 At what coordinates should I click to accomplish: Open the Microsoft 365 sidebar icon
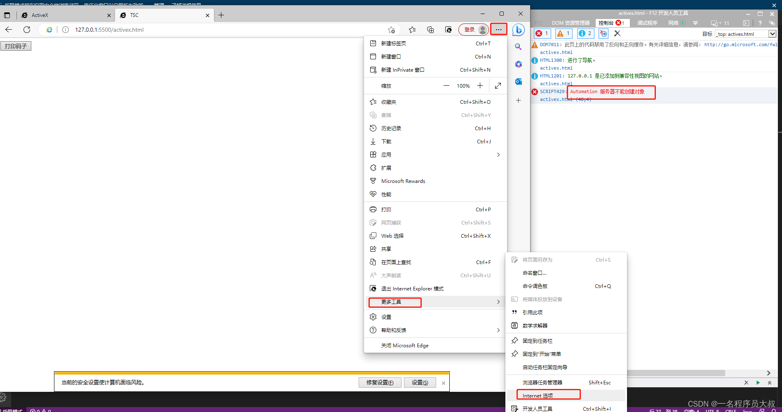coord(518,64)
